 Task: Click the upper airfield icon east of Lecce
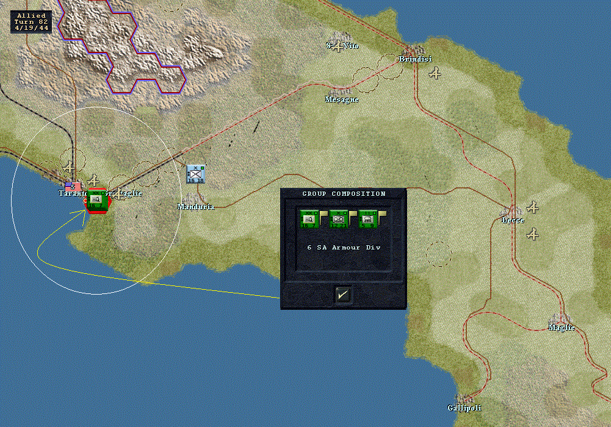tap(533, 207)
